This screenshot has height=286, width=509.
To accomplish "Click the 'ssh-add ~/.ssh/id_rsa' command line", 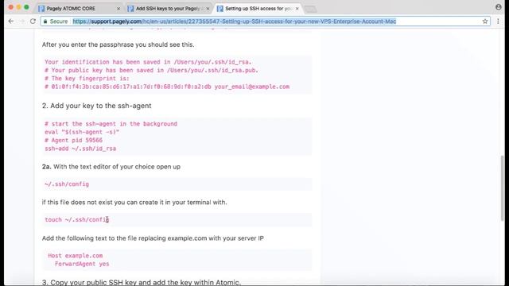I will (80, 149).
